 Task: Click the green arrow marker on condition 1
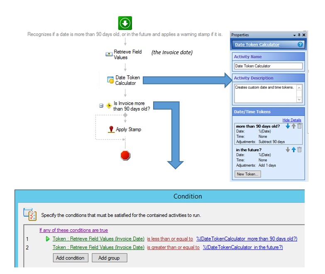coord(48,239)
